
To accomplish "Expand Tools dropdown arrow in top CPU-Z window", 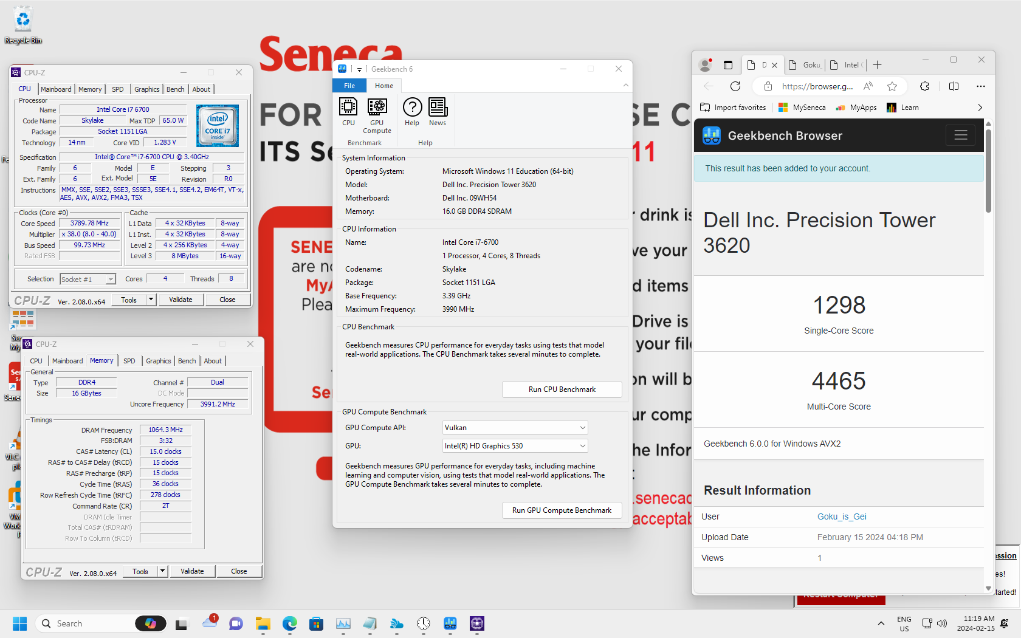I will [x=151, y=300].
